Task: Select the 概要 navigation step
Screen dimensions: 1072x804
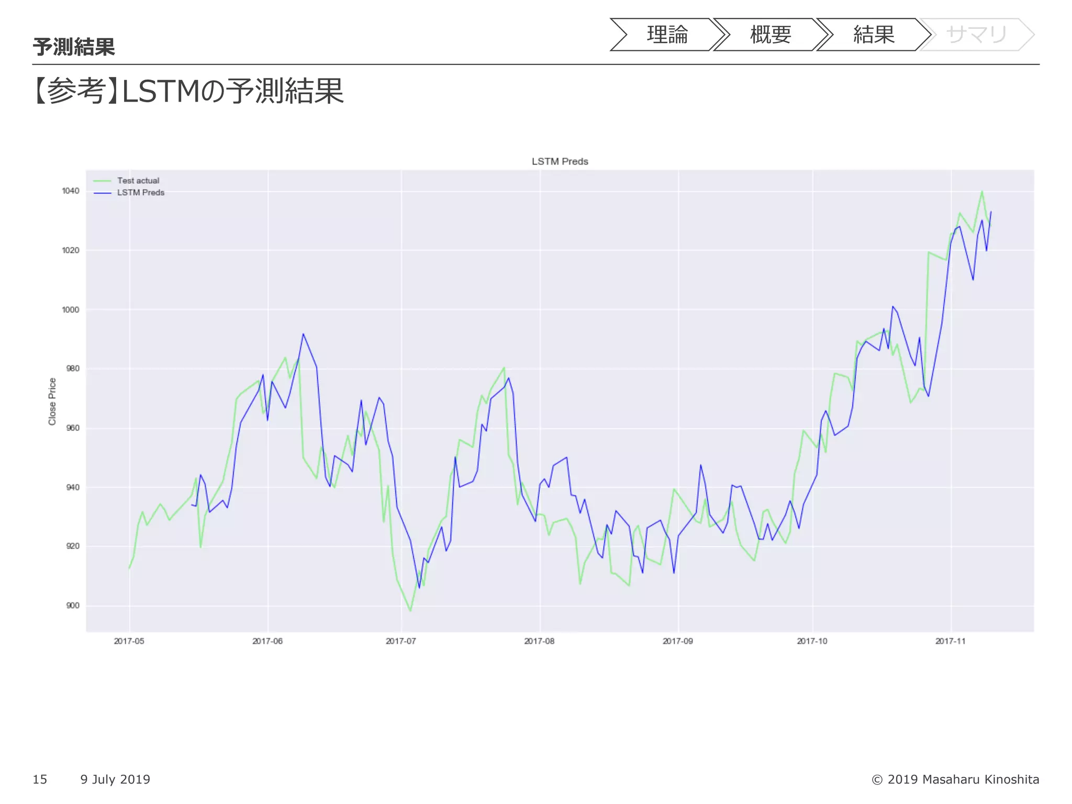Action: click(770, 35)
